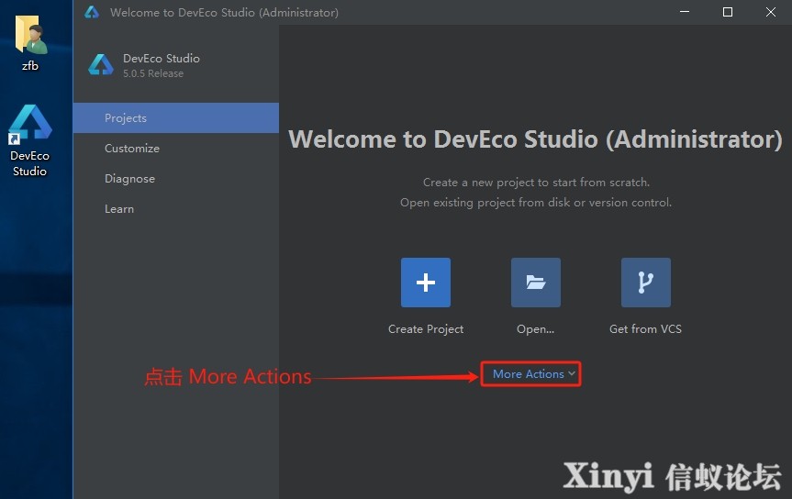Expand the More Actions dropdown
792x499 pixels.
(x=533, y=373)
